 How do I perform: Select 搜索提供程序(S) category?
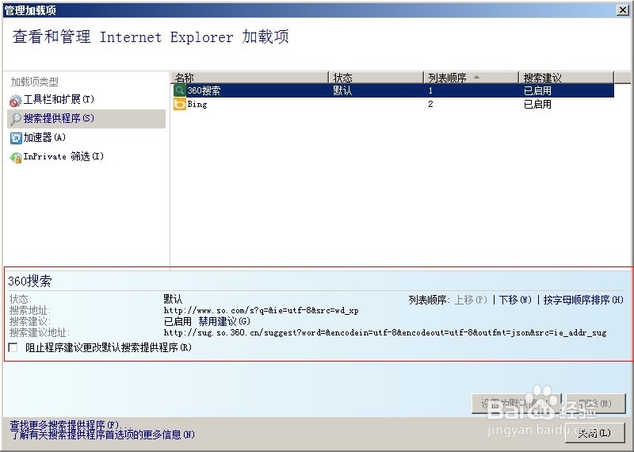(86, 119)
